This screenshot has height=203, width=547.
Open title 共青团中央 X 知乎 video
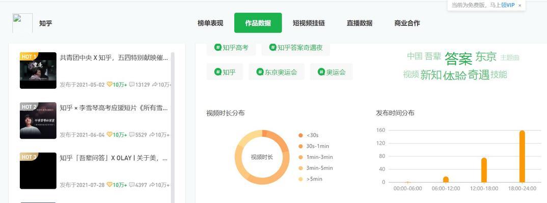pos(114,57)
